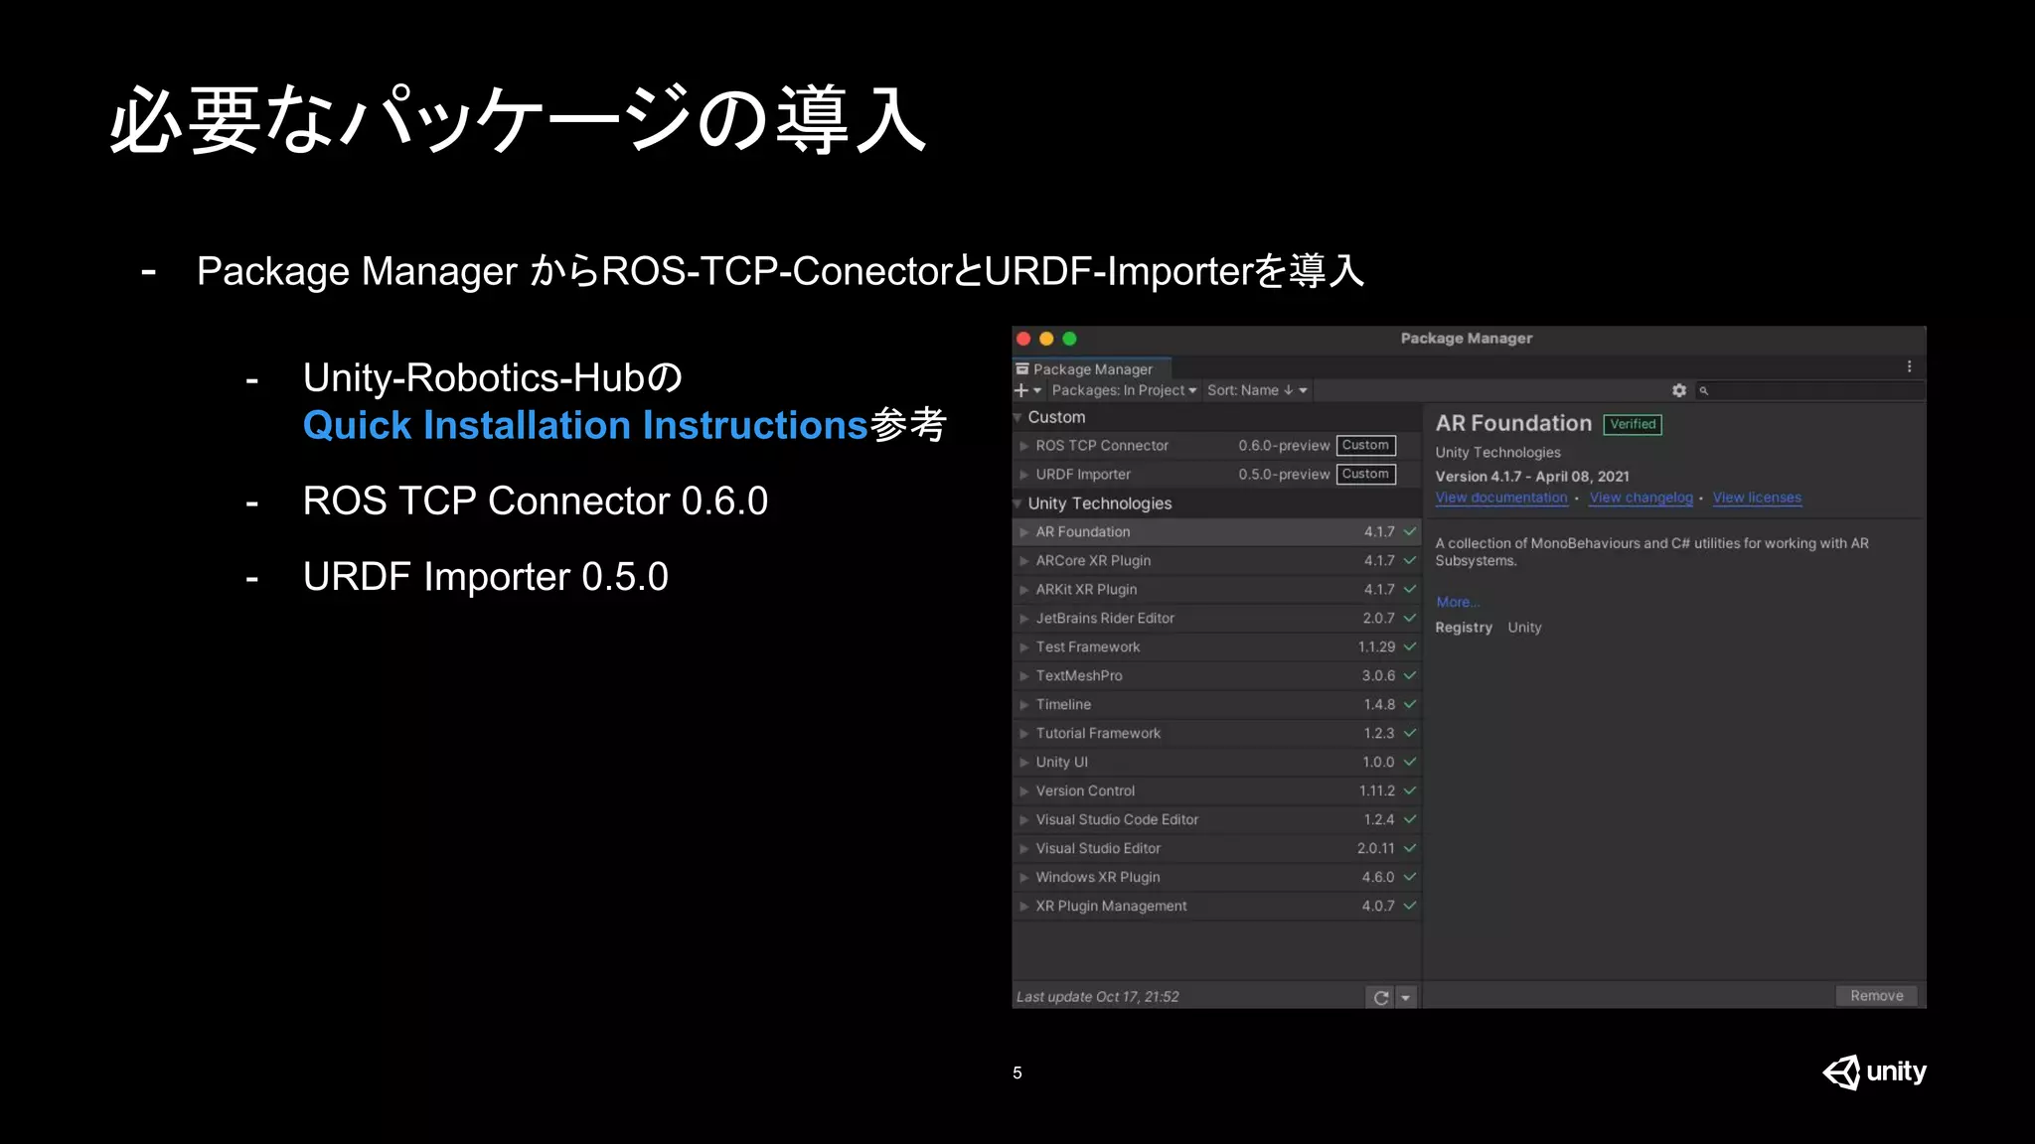Click the Custom tag on ROS TCP Connector
The image size is (2035, 1144).
(1365, 445)
